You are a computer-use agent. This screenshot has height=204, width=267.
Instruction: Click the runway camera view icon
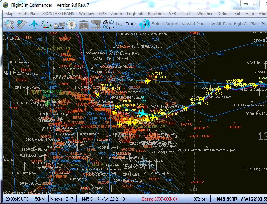22,24
